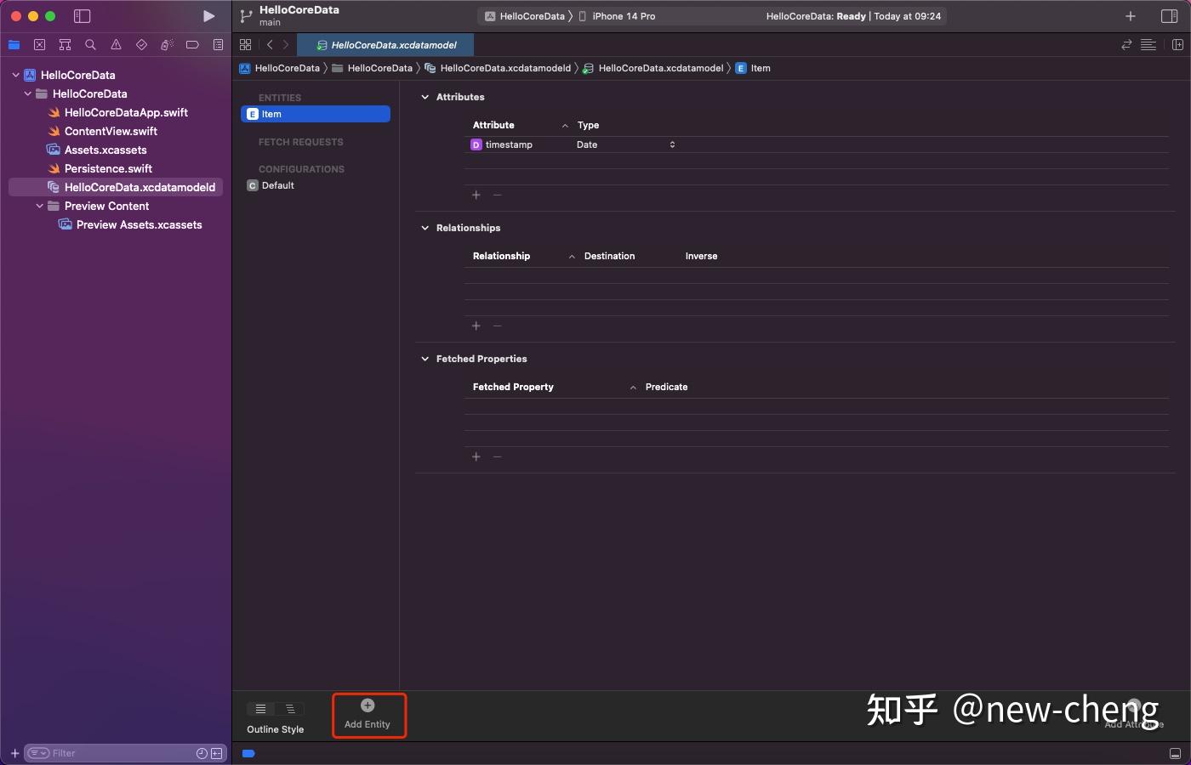Image resolution: width=1191 pixels, height=765 pixels.
Task: Add a new relationship with plus
Action: [476, 326]
